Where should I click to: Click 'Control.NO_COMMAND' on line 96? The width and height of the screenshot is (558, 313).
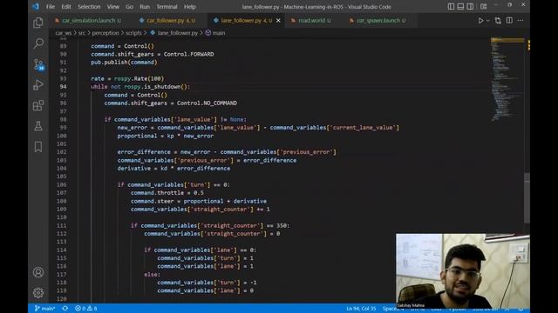[208, 103]
